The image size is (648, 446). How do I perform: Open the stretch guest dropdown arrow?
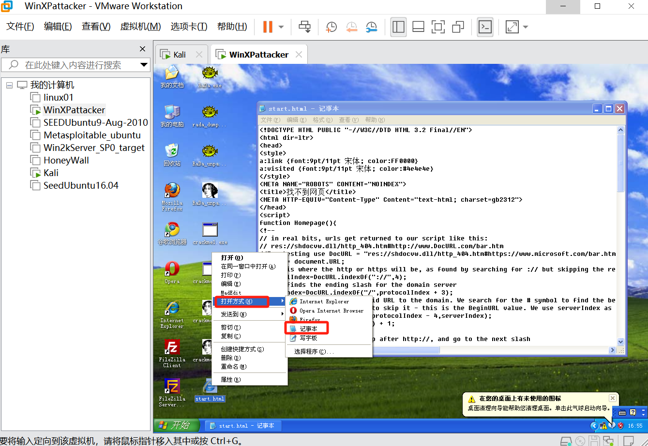(525, 27)
